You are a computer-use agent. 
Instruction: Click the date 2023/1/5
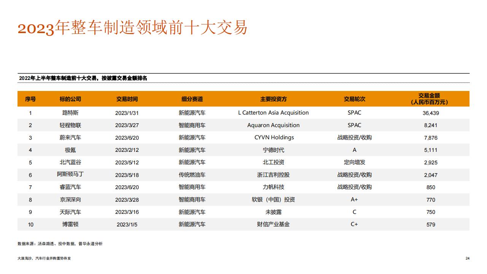pos(127,225)
